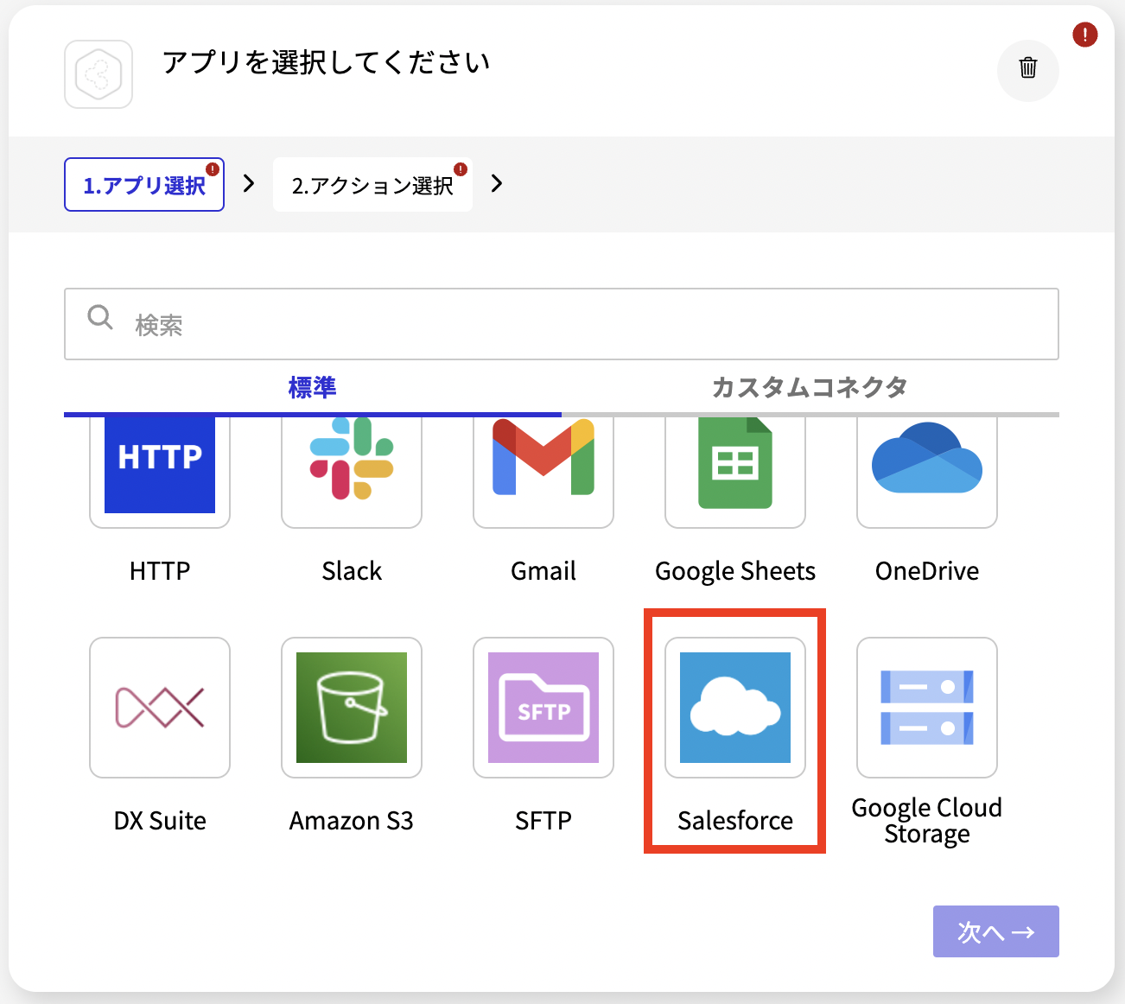Click the DX Suite label
The width and height of the screenshot is (1125, 1004).
pos(160,821)
